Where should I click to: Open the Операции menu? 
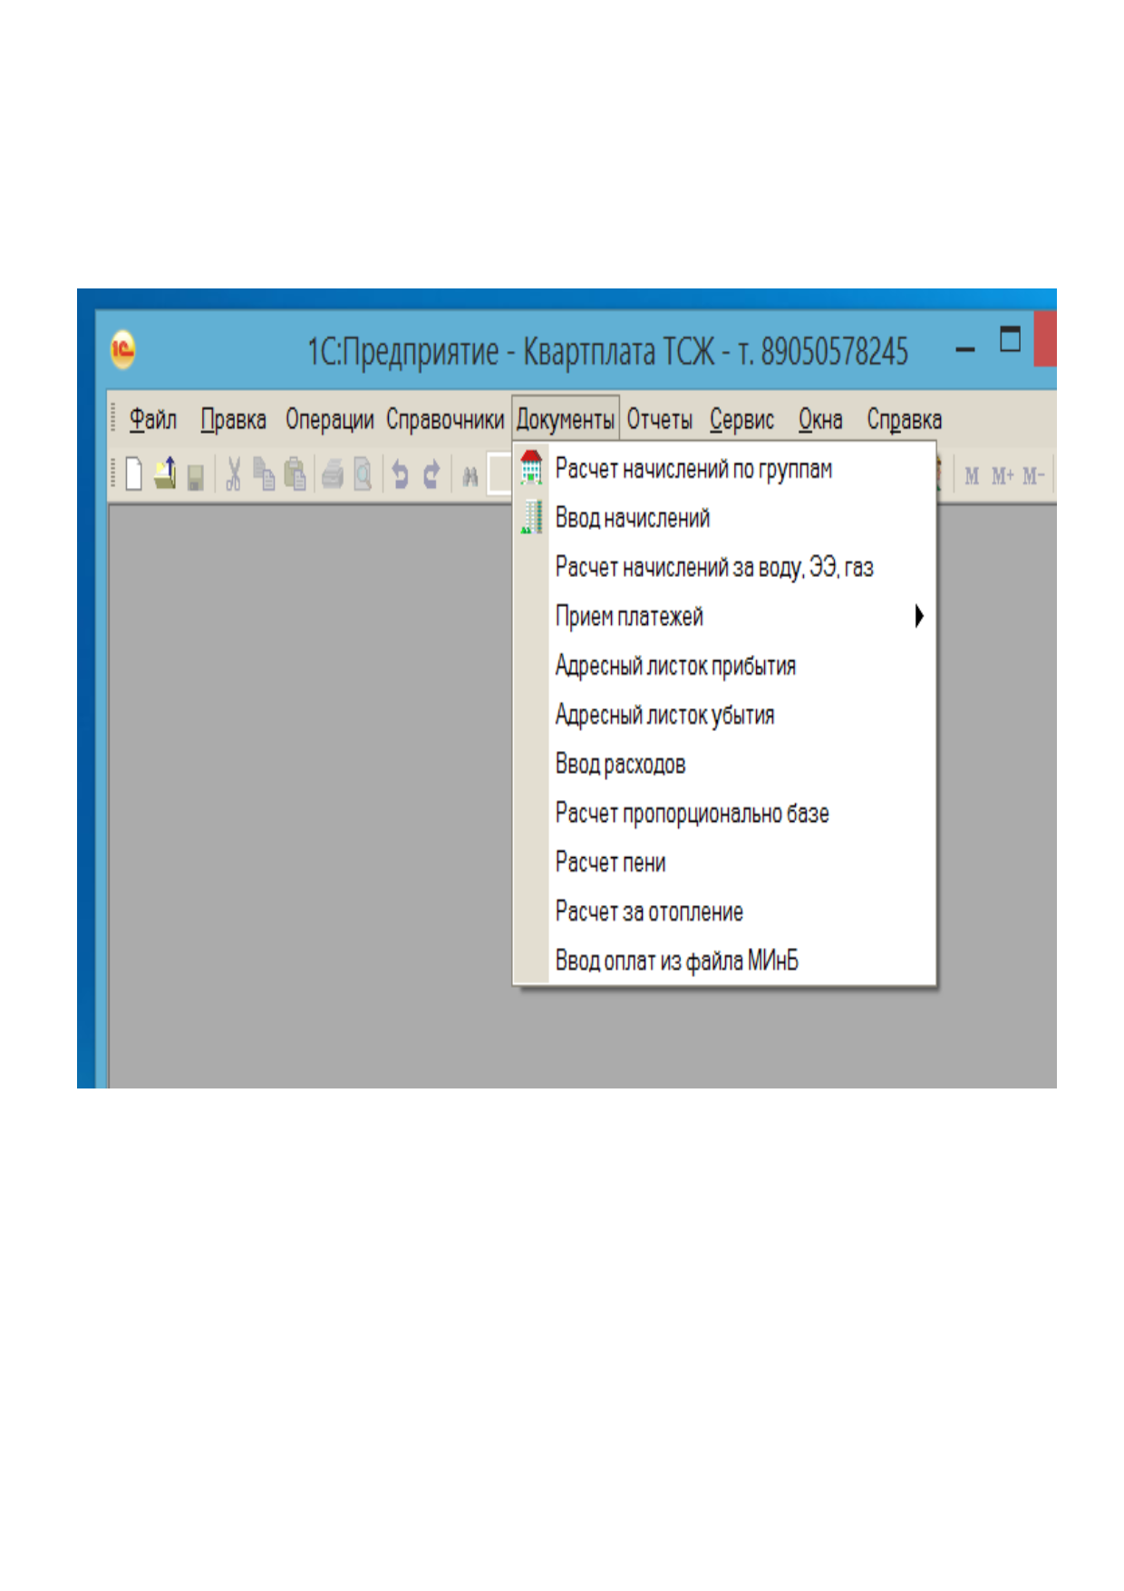(x=329, y=419)
